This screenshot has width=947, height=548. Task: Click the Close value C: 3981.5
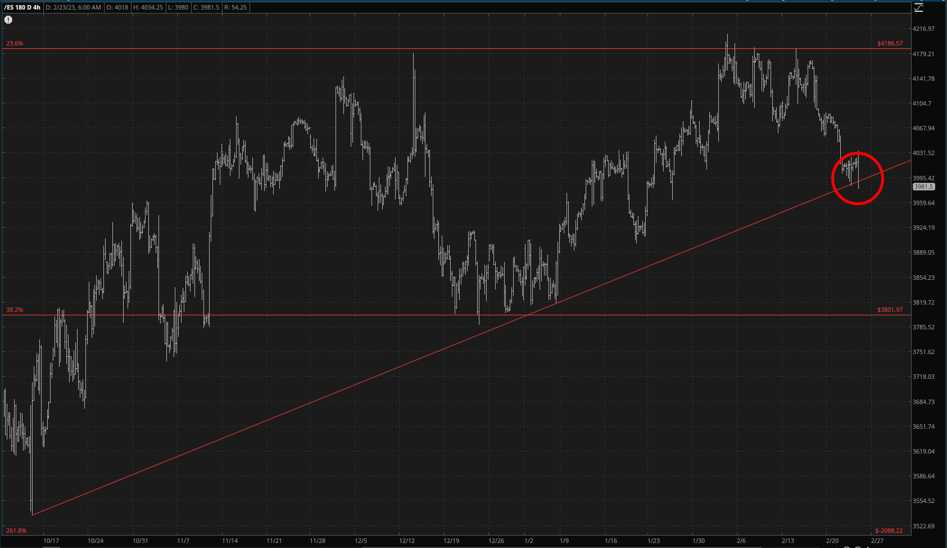(206, 7)
